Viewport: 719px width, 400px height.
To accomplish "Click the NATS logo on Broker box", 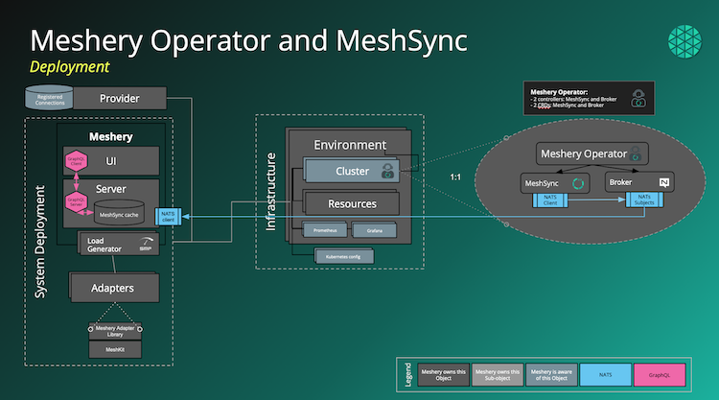I will 662,182.
